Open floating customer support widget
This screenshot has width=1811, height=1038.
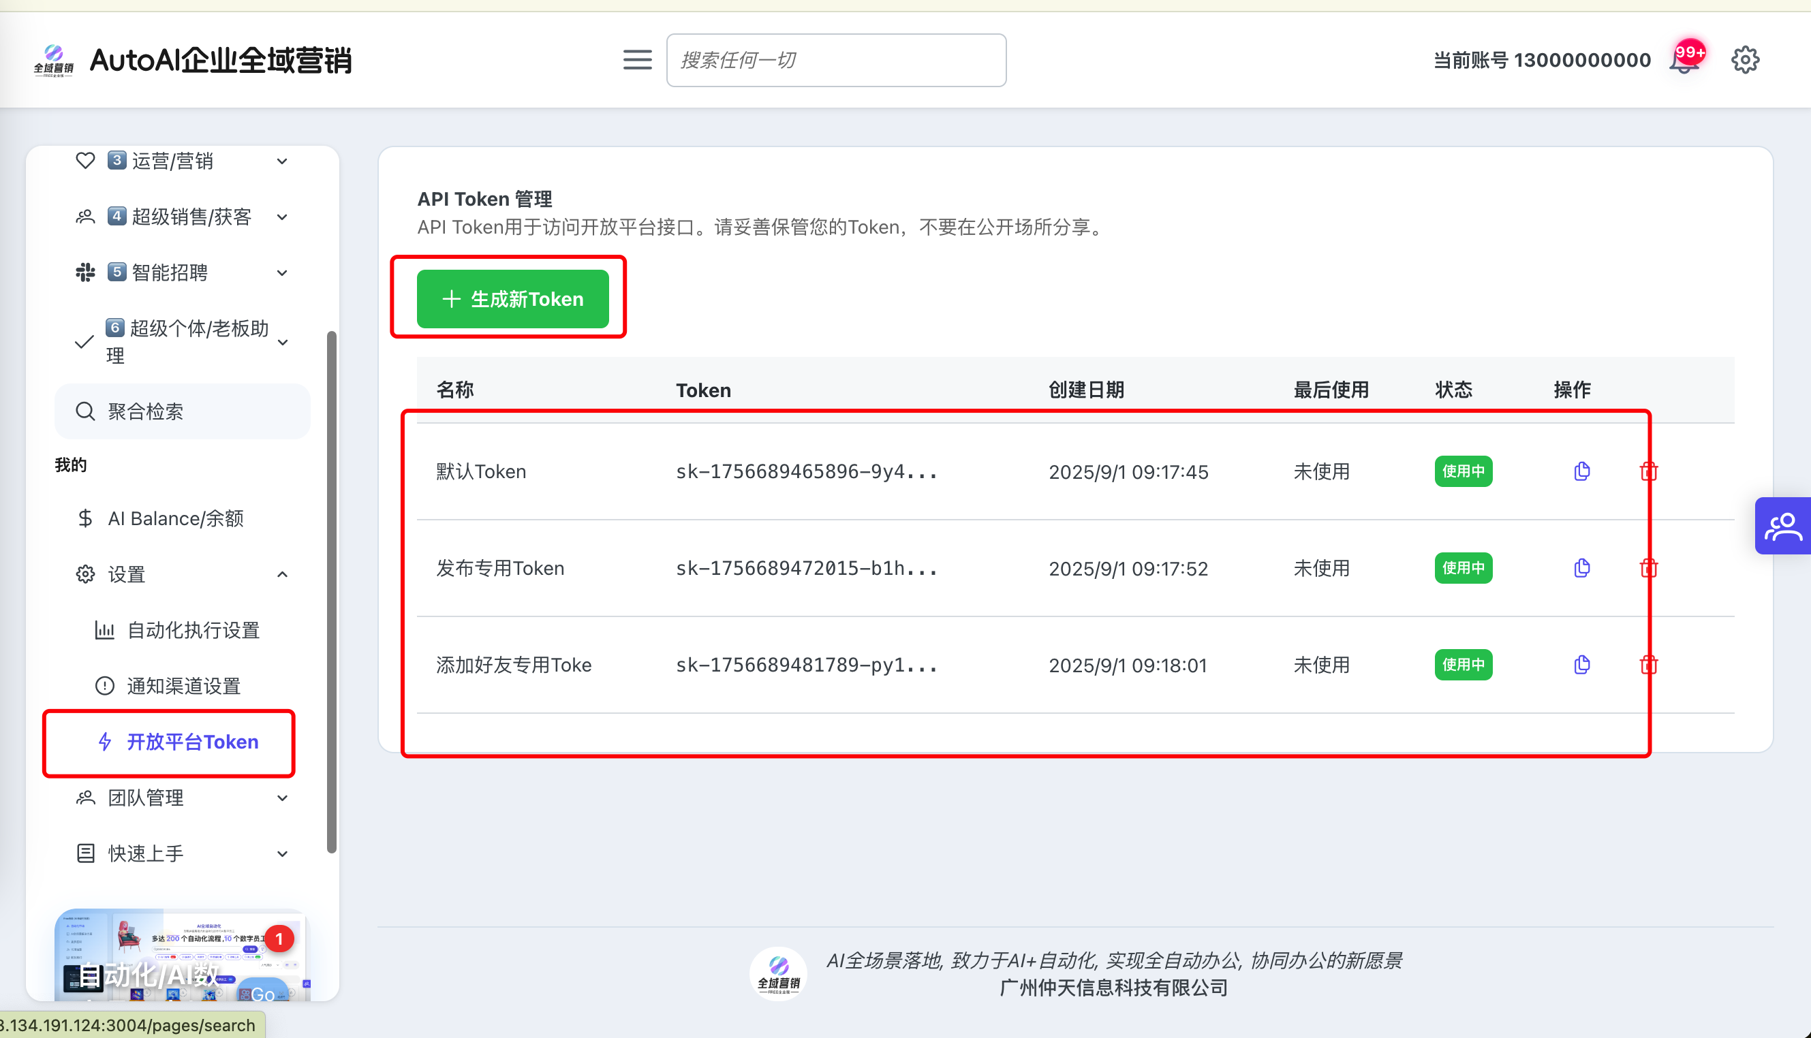pos(1782,525)
